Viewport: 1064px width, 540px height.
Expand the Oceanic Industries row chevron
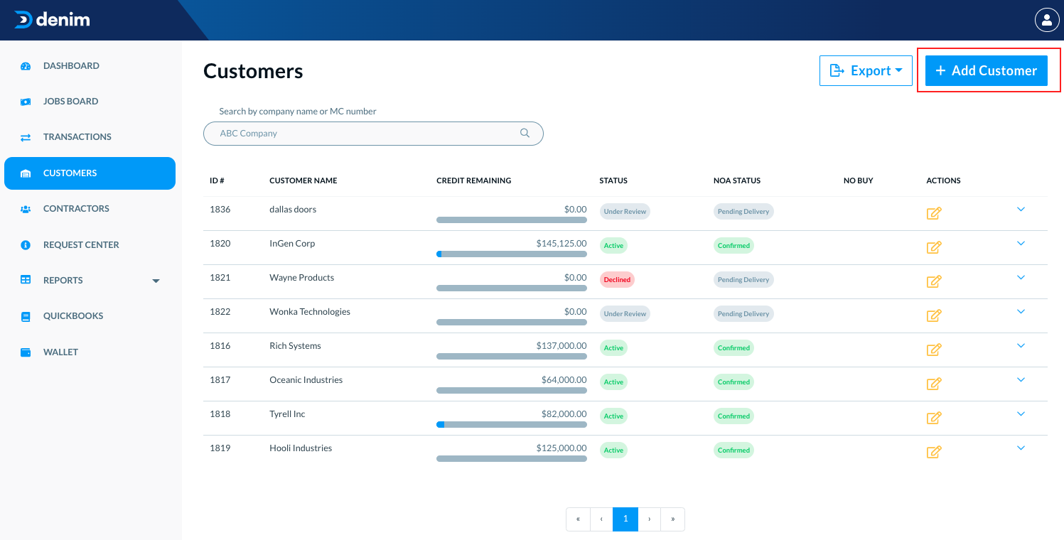(x=1021, y=380)
